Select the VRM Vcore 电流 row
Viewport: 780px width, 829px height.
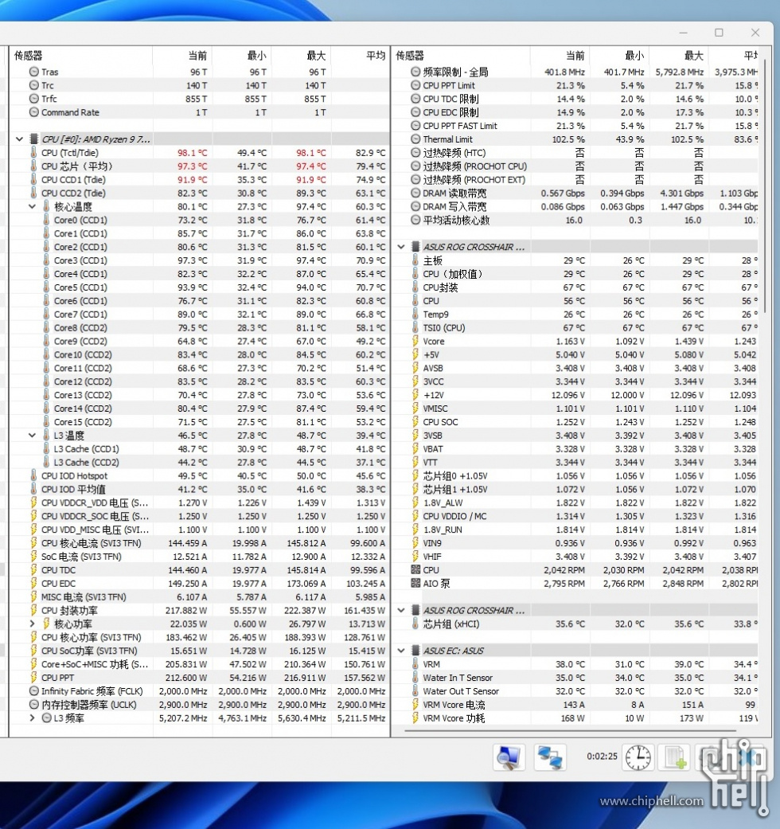(x=575, y=705)
